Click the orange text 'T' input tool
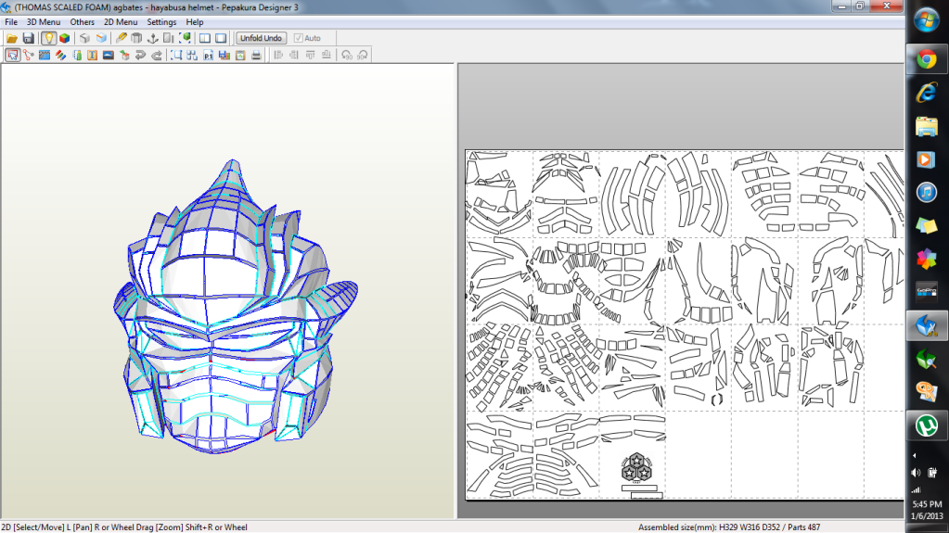Screen dimensions: 949x533 [92, 55]
